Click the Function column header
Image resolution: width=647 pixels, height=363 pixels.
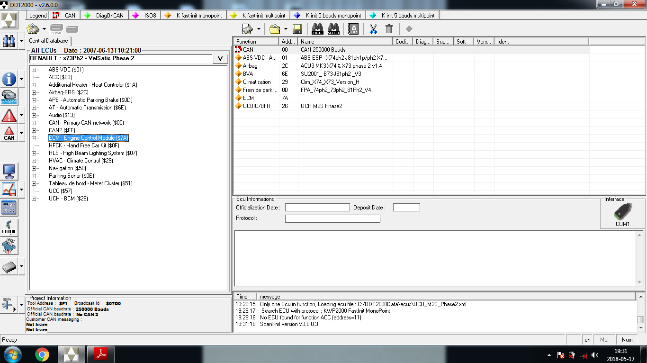(256, 42)
